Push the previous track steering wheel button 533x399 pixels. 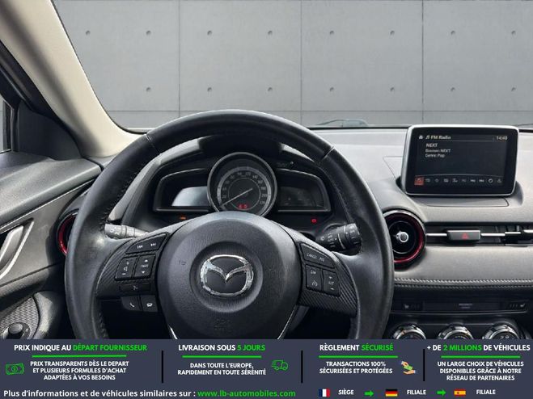pos(139,247)
